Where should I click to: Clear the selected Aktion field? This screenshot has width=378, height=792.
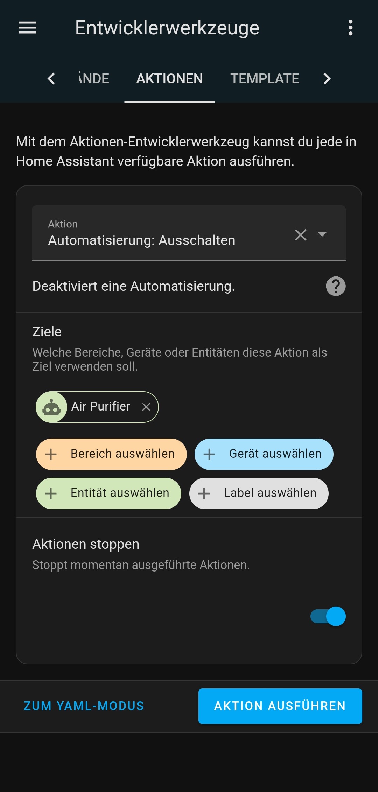tap(301, 235)
